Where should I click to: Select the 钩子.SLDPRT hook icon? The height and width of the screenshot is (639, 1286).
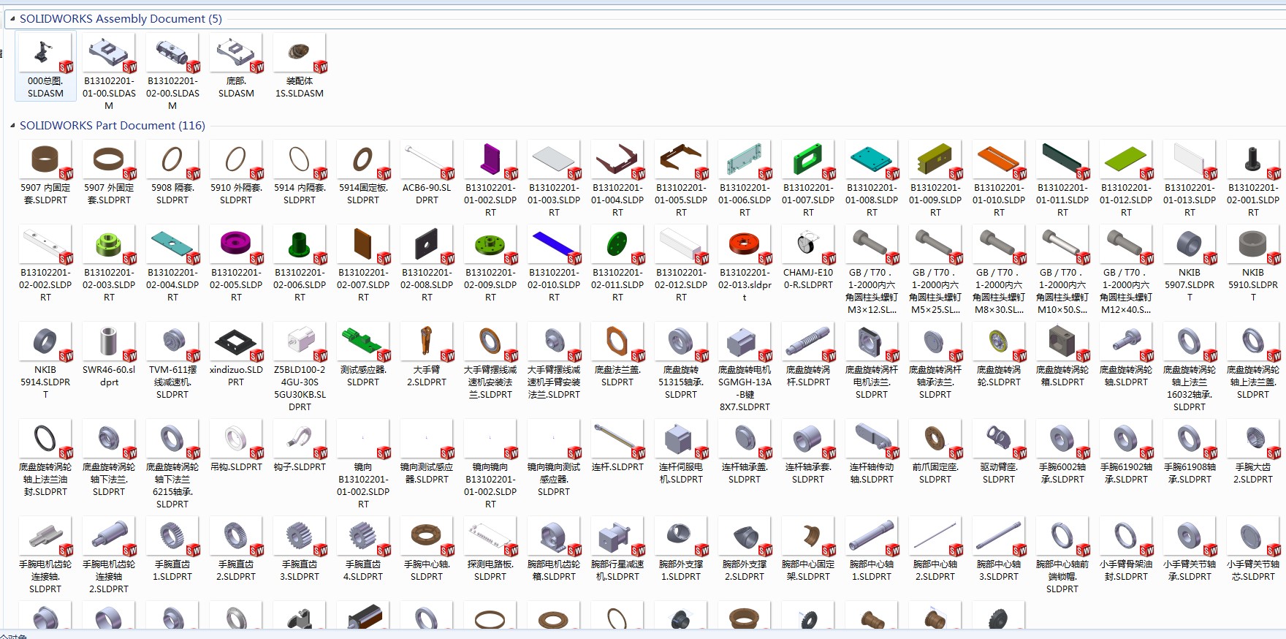(x=300, y=439)
